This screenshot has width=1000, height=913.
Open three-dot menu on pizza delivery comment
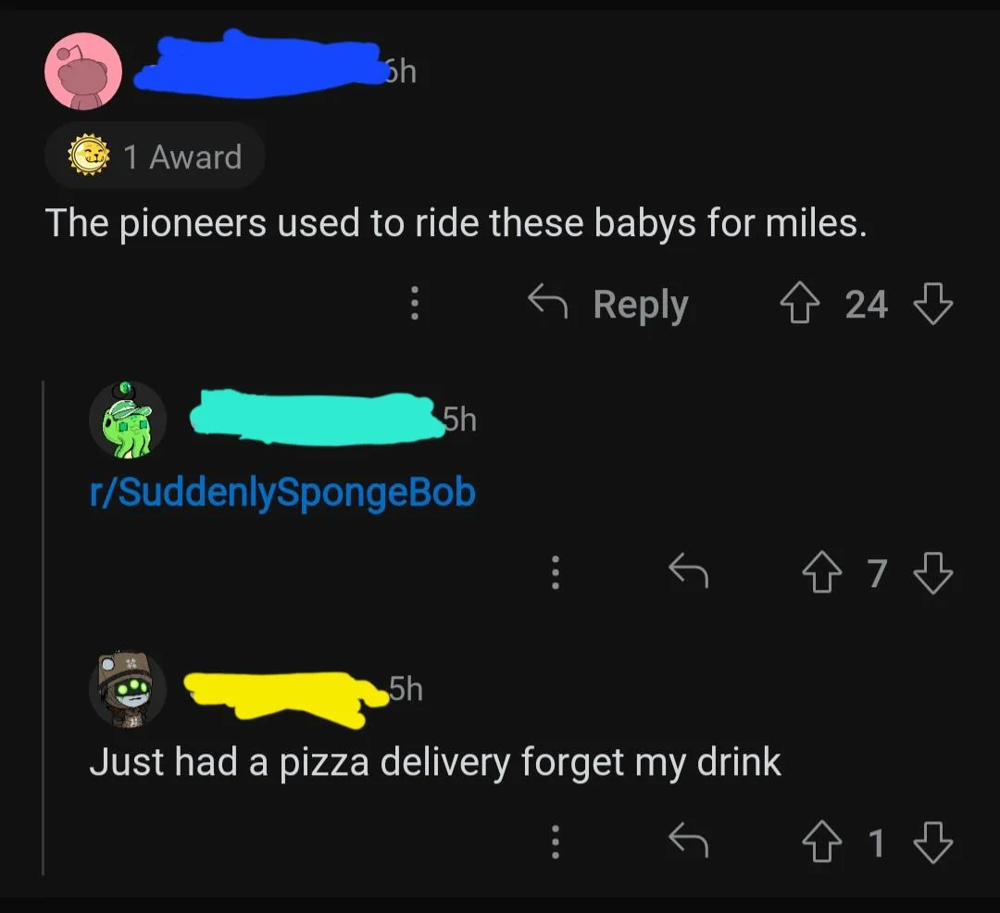556,841
